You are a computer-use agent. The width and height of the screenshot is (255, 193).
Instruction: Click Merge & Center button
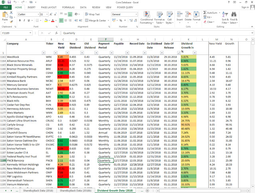coord(96,20)
